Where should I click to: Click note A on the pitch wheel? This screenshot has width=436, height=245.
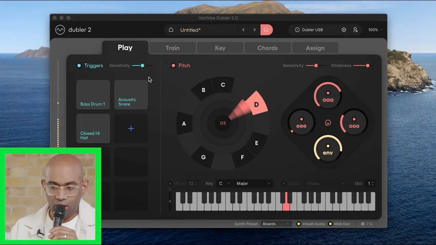pos(184,124)
